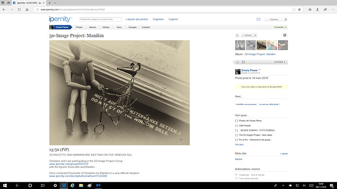The image size is (337, 189).
Task: Open the ipernity.com/group/2041072 link
Action: tap(69, 164)
